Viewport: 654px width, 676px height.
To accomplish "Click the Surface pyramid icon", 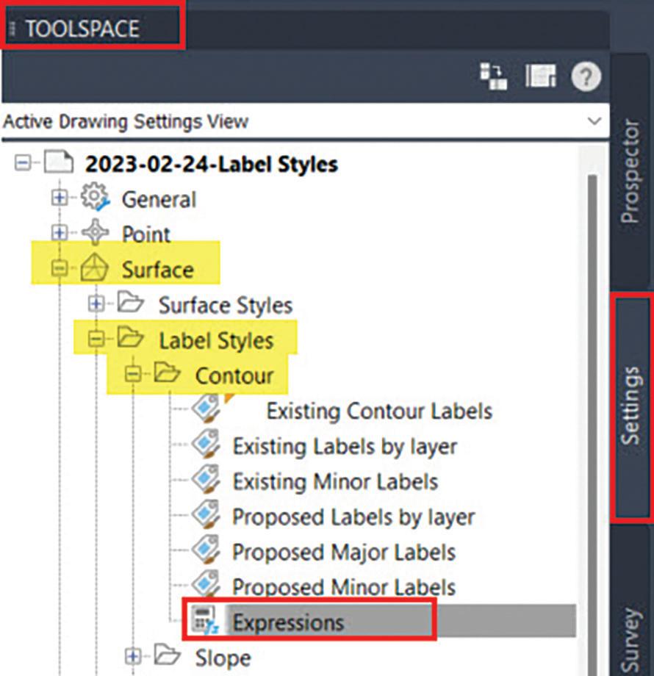I will pos(94,267).
